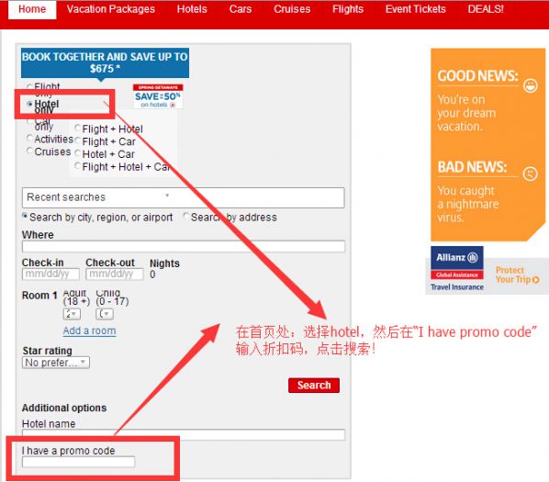Screen dimensions: 549x482
Task: Select the Hotel + Car option
Action: (78, 153)
